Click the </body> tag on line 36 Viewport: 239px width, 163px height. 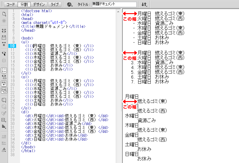(28, 147)
